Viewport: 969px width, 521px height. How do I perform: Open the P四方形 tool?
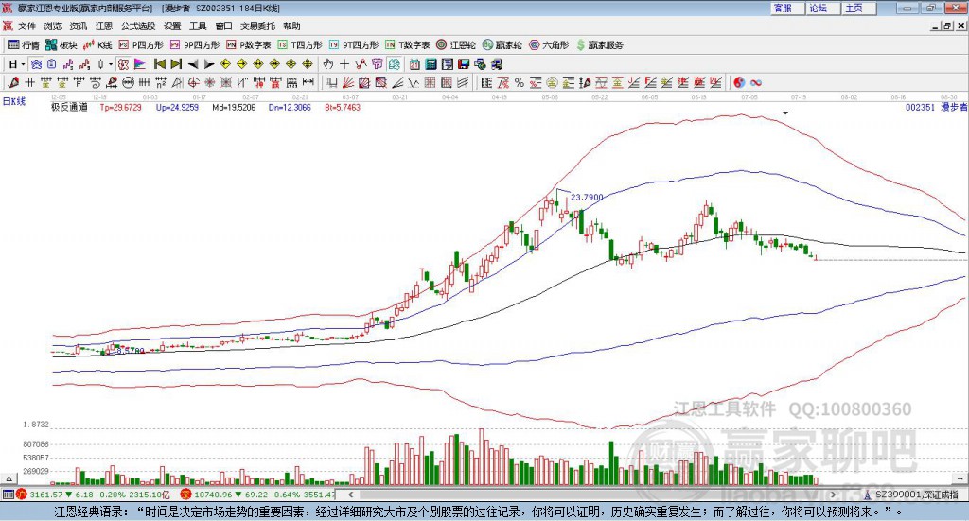point(141,45)
